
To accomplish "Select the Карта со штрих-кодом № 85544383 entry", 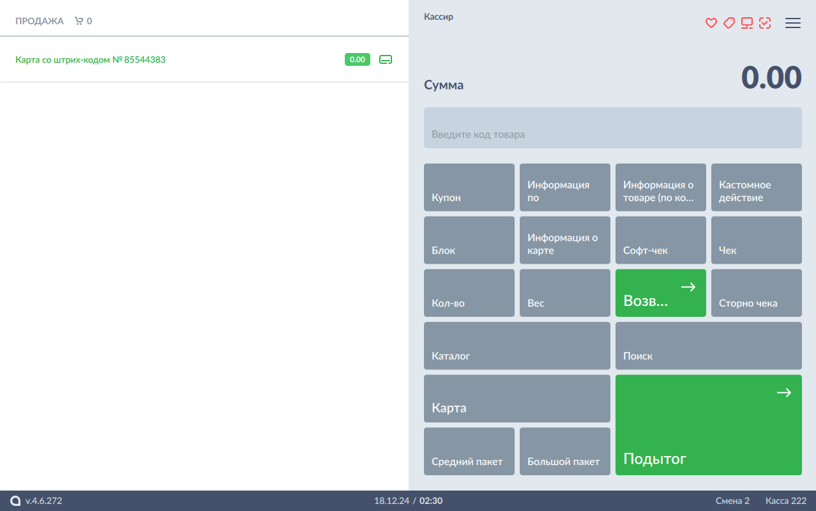I will coord(91,59).
